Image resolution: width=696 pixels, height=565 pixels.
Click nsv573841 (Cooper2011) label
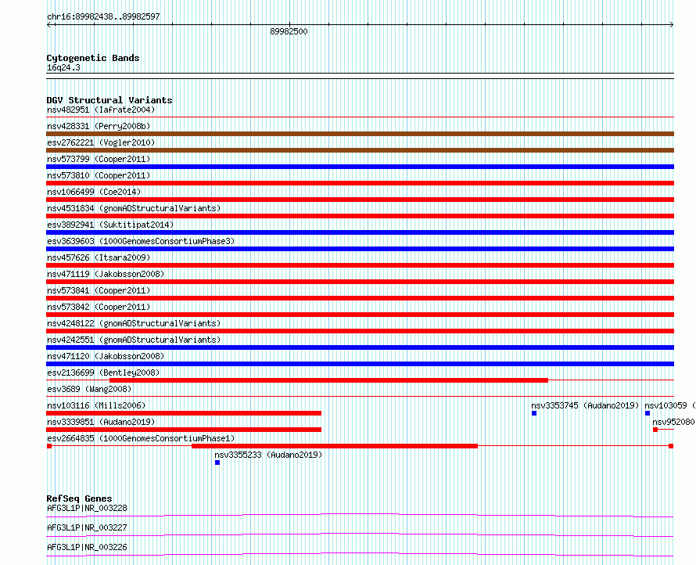[99, 290]
